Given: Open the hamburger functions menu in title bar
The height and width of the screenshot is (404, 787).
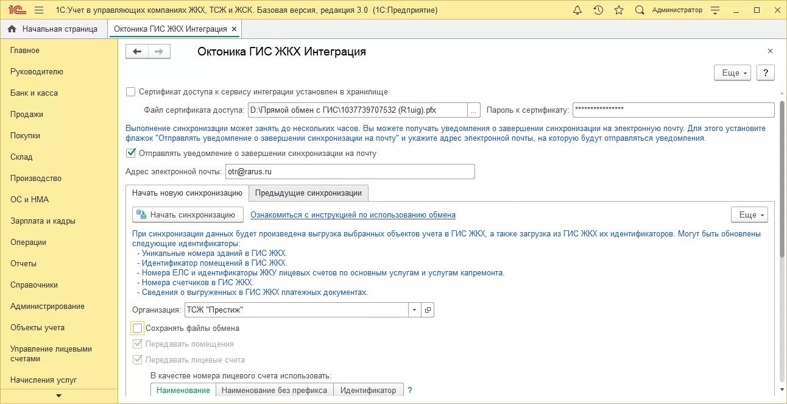Looking at the screenshot, I should click(x=39, y=10).
